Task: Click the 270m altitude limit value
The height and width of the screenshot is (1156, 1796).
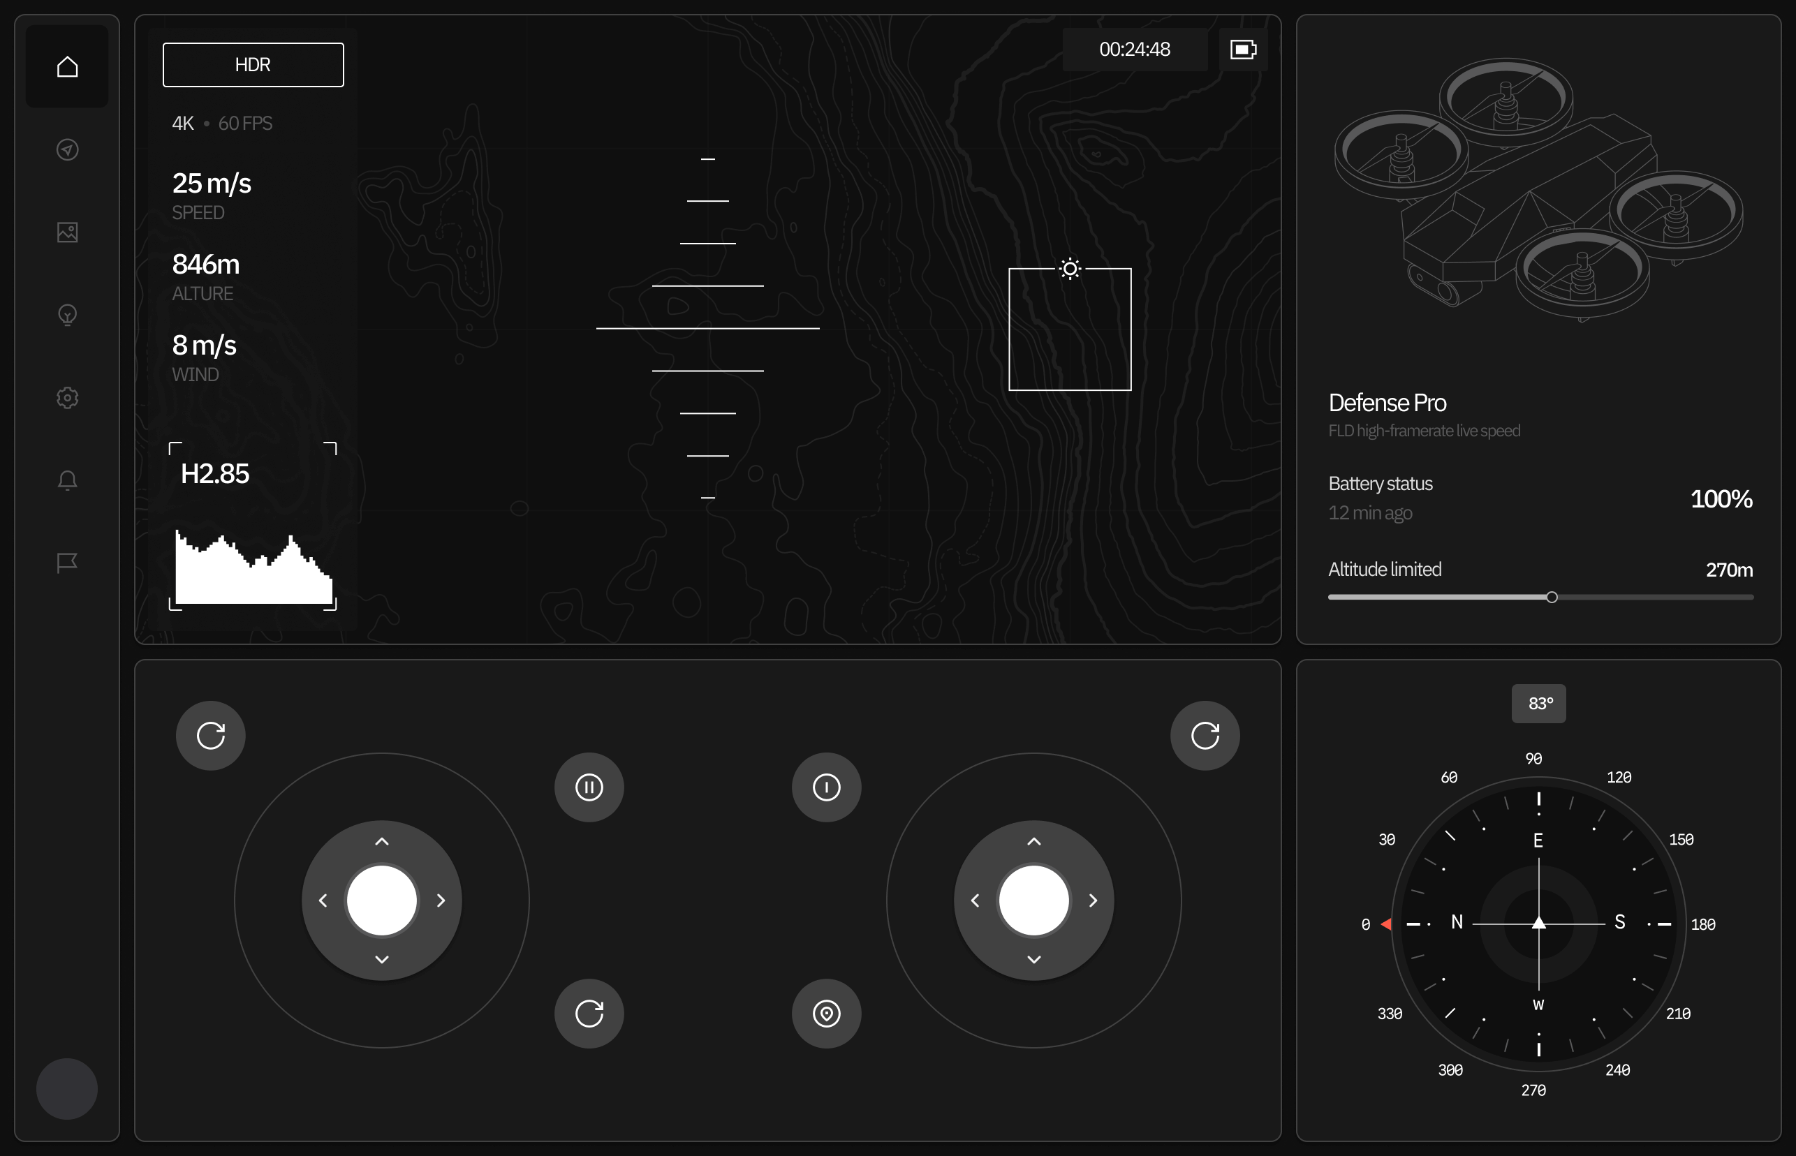Action: 1729,570
